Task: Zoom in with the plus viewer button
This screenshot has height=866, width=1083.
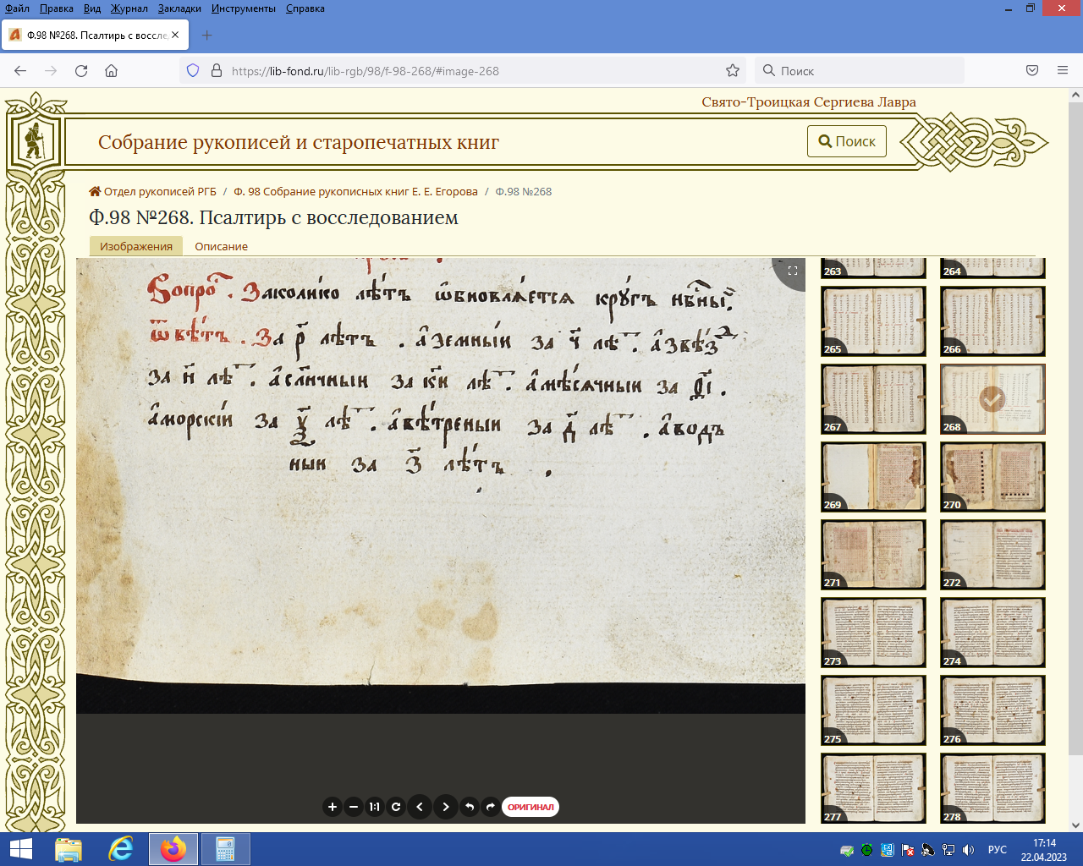Action: (x=333, y=807)
